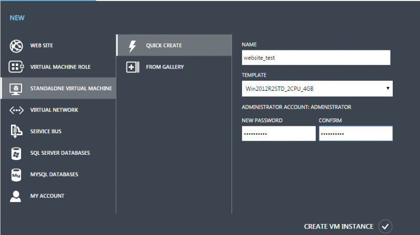Screen dimensions: 420x235
Task: Click the Standalone Virtual Machine monitor icon
Action: (x=16, y=89)
